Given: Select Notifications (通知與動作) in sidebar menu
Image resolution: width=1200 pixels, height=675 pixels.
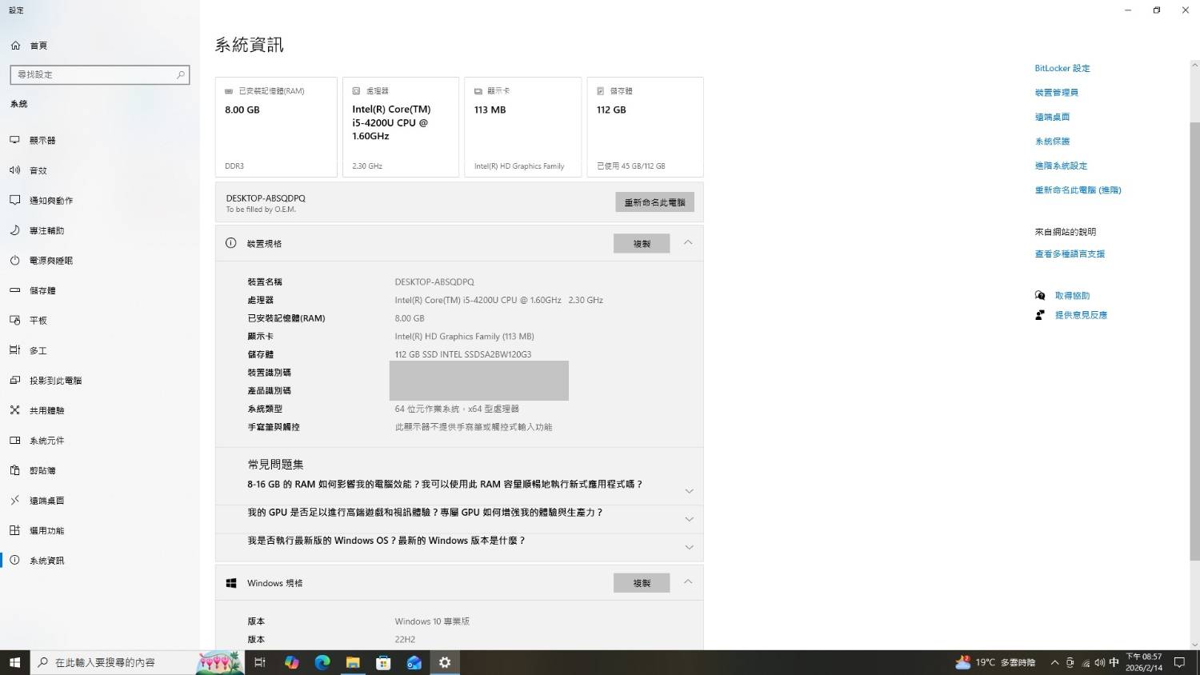Looking at the screenshot, I should coord(50,201).
